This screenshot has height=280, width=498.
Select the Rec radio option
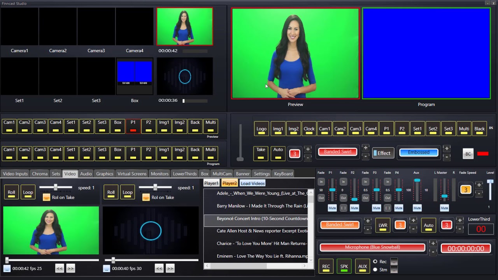375,261
